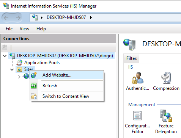Open the File menu
The image size is (181, 138).
pyautogui.click(x=9, y=29)
